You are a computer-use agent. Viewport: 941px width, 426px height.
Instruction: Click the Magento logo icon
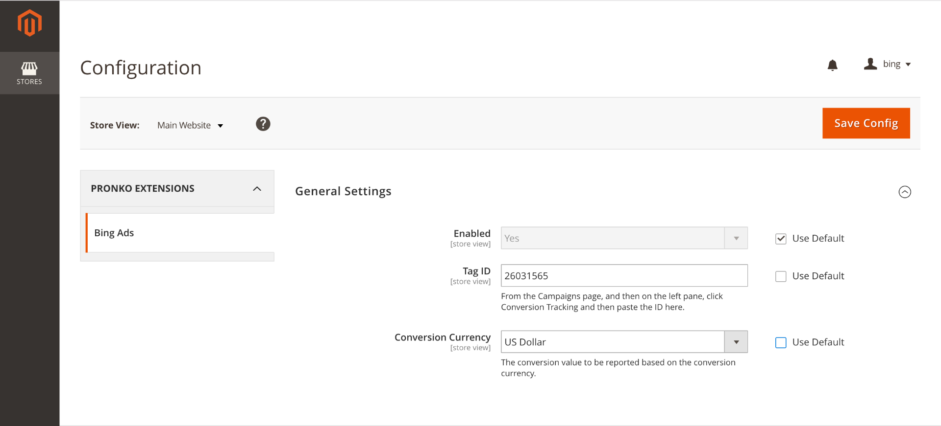click(29, 23)
